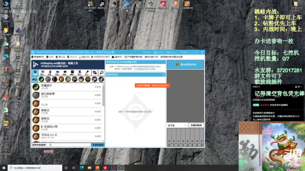The image size is (305, 171).
Task: Click the HSReplay.net new feature banner
Action: [68, 65]
